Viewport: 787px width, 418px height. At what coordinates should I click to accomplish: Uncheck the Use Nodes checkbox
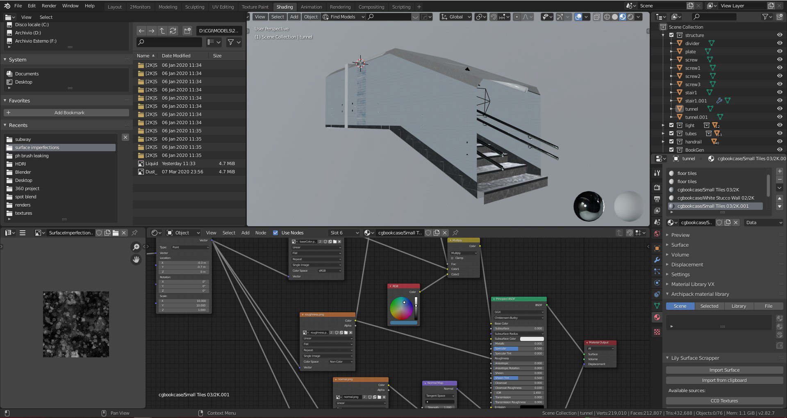click(275, 233)
